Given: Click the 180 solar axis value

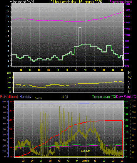Looking at the screenshot, I should (134, 106).
